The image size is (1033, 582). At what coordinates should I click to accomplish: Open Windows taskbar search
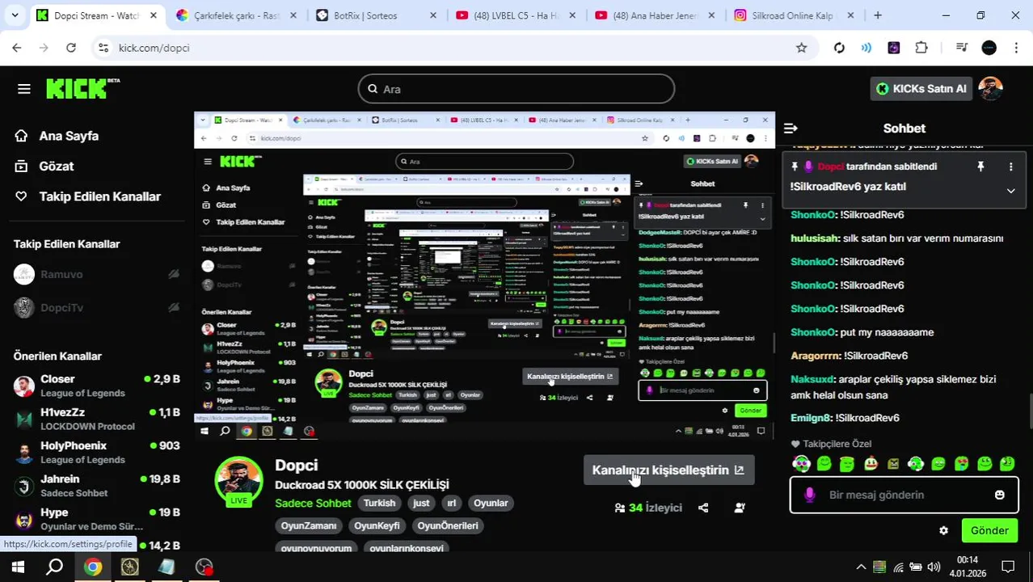(55, 567)
